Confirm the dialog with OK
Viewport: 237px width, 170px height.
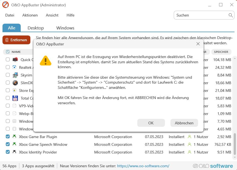[x=151, y=123]
